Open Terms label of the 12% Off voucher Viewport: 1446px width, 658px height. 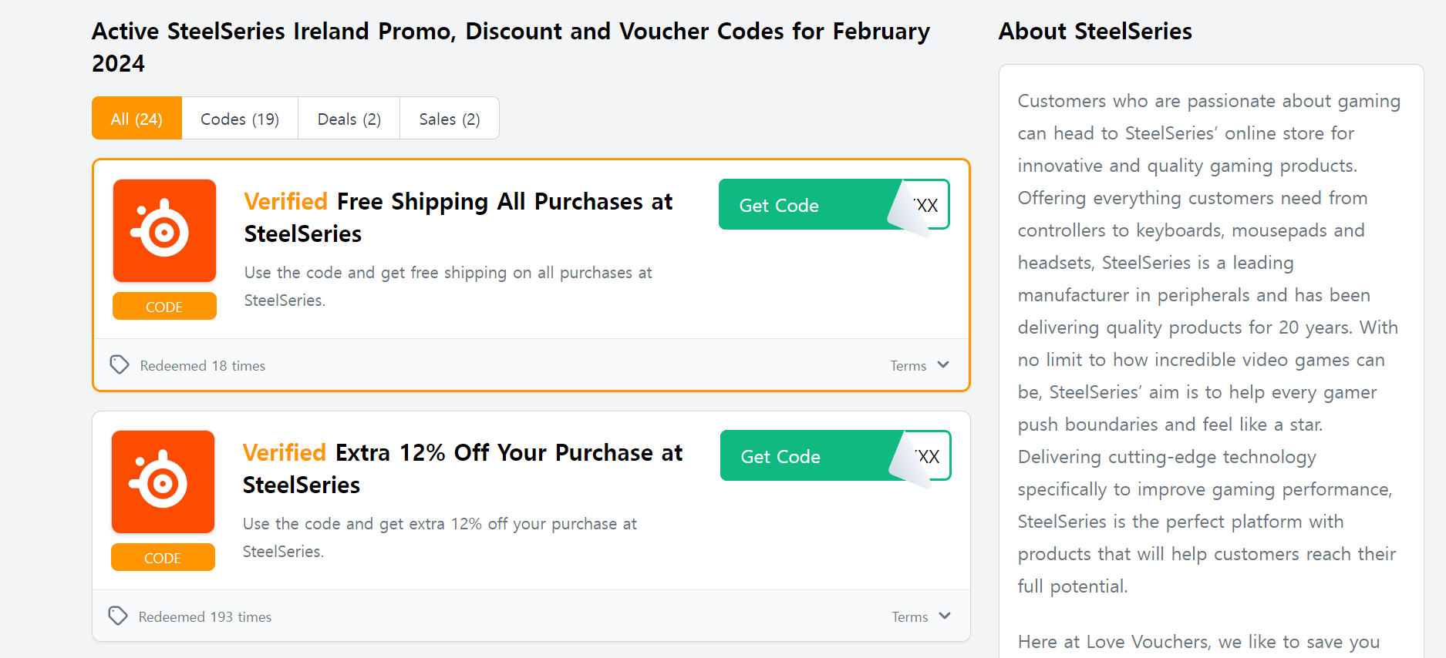[909, 617]
